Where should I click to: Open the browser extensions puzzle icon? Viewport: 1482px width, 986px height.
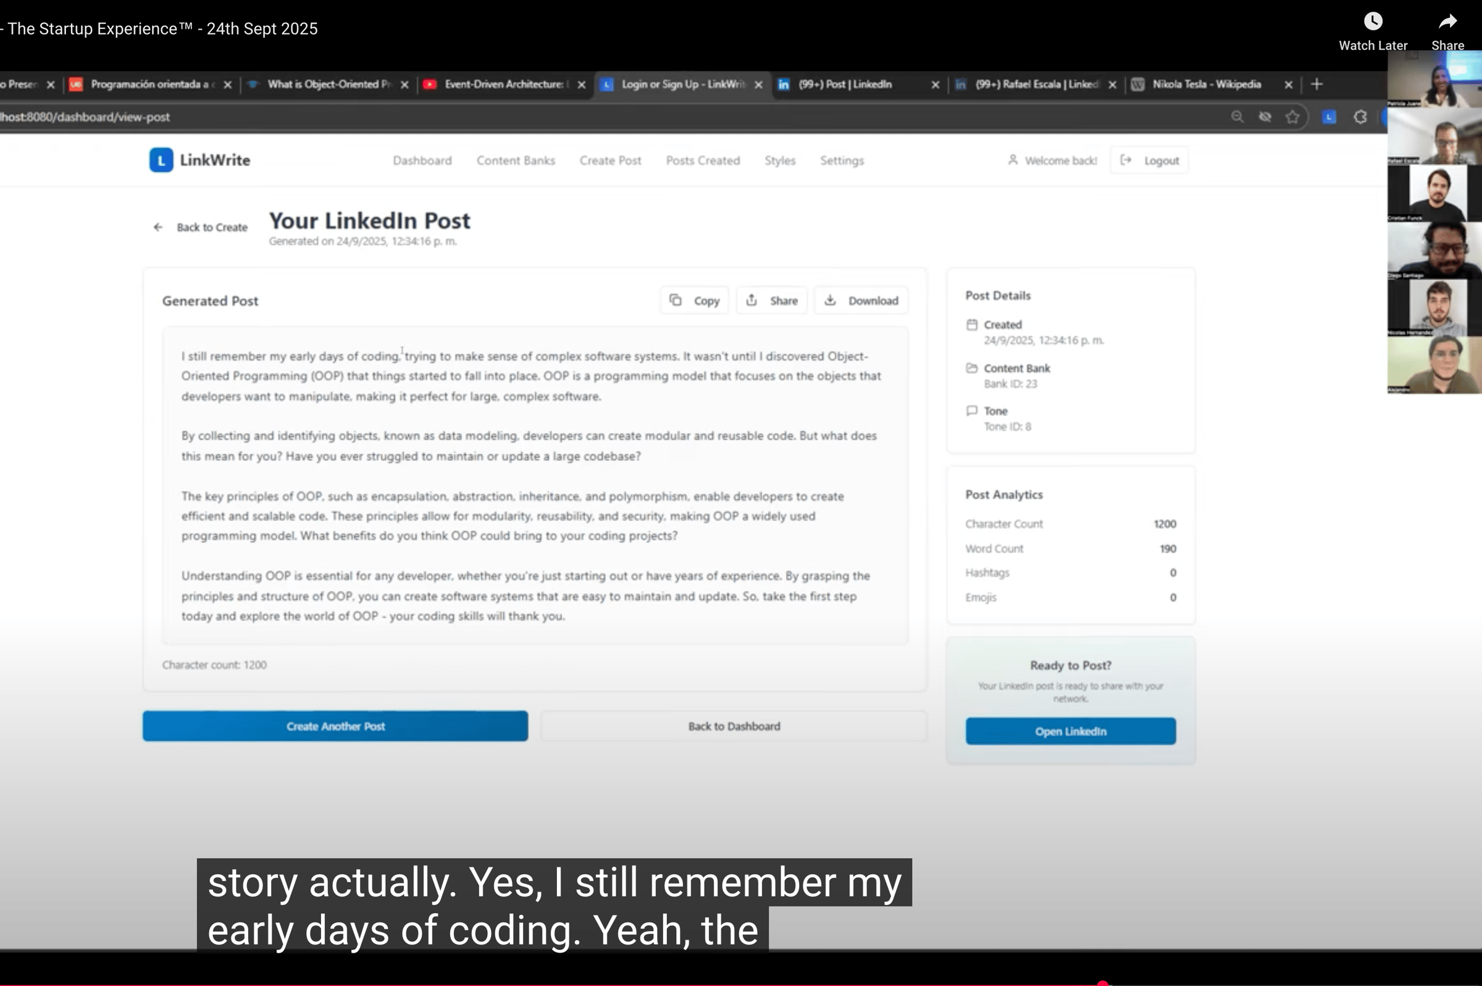coord(1360,117)
